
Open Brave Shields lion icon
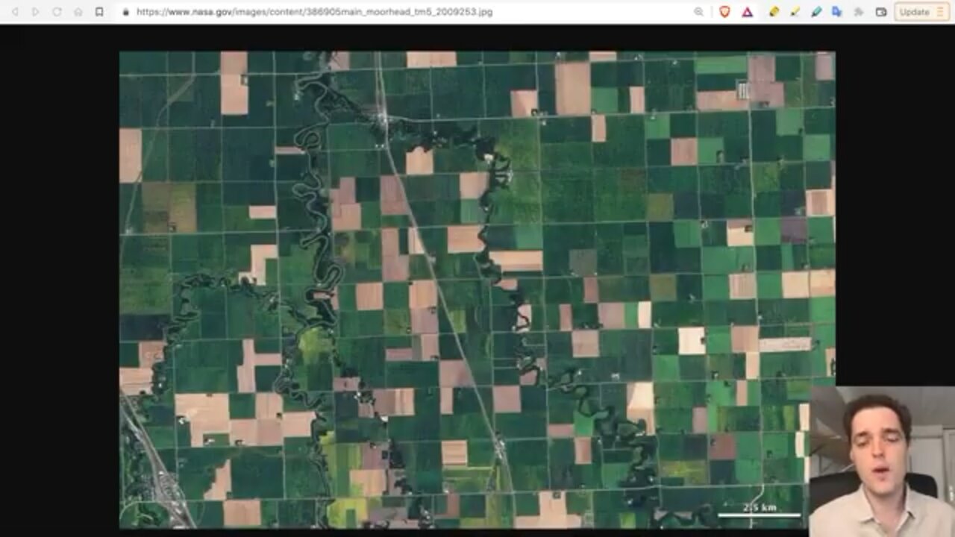724,12
